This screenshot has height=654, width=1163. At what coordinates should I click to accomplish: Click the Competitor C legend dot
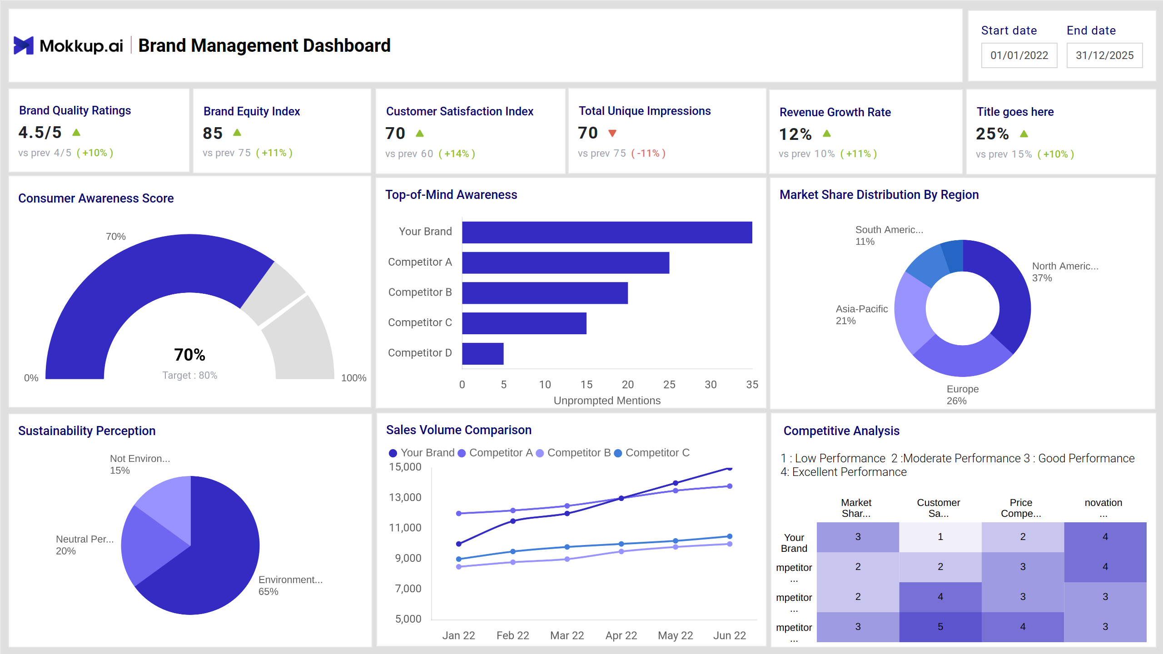[x=618, y=453]
